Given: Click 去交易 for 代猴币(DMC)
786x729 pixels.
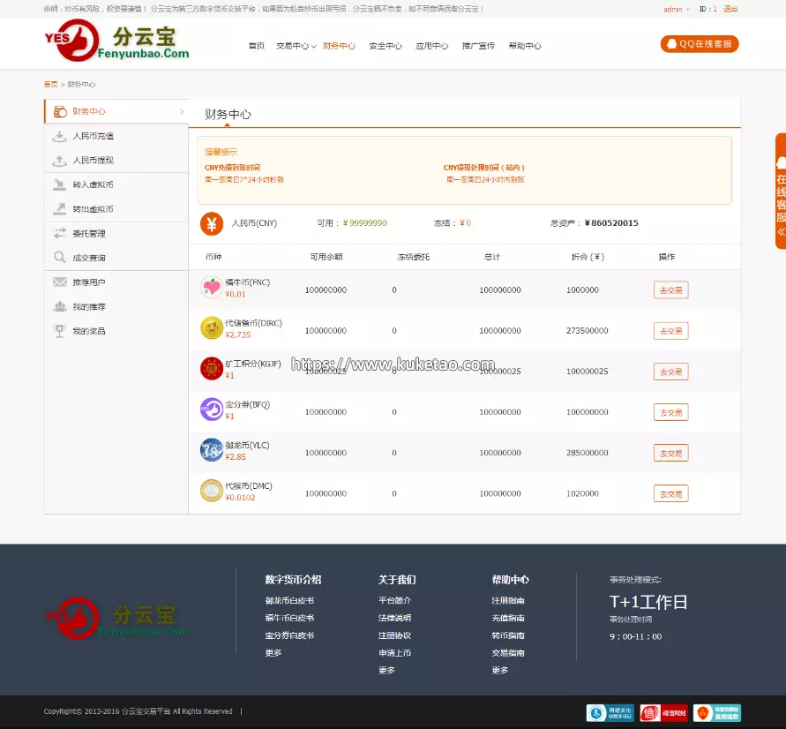Looking at the screenshot, I should (x=670, y=494).
